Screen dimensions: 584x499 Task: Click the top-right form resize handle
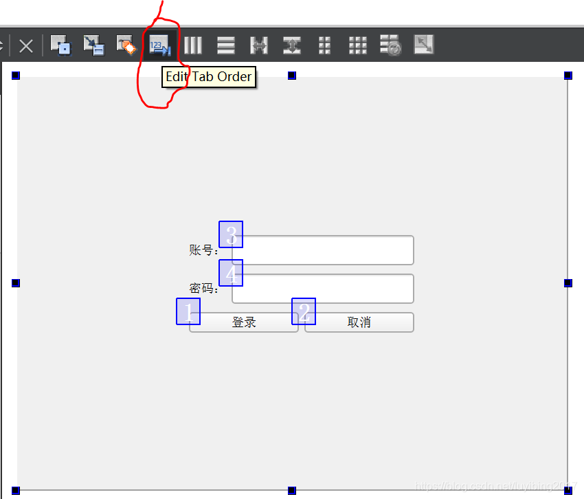pyautogui.click(x=568, y=76)
